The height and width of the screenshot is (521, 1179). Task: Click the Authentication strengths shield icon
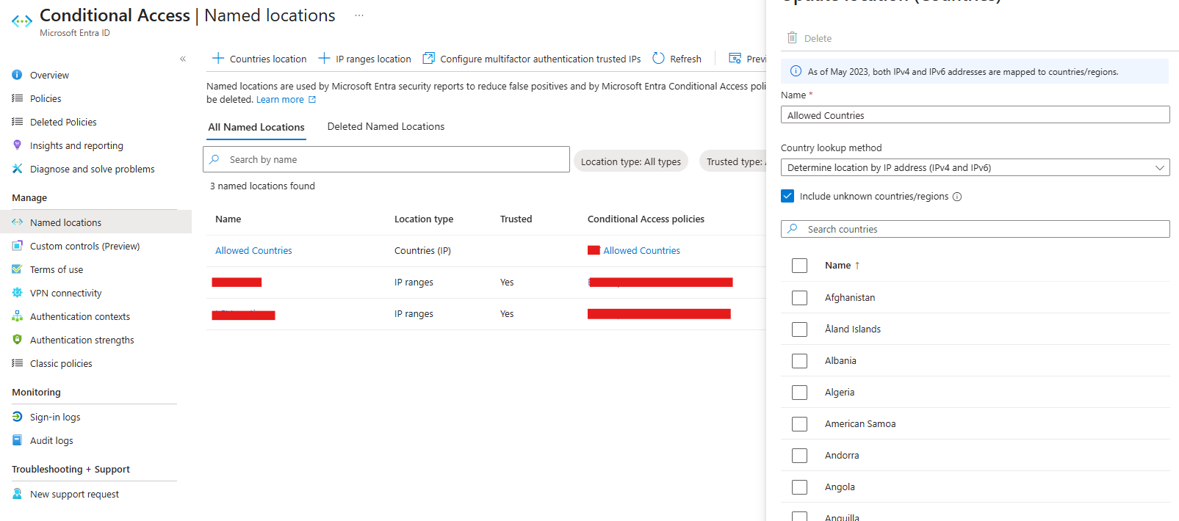click(17, 340)
